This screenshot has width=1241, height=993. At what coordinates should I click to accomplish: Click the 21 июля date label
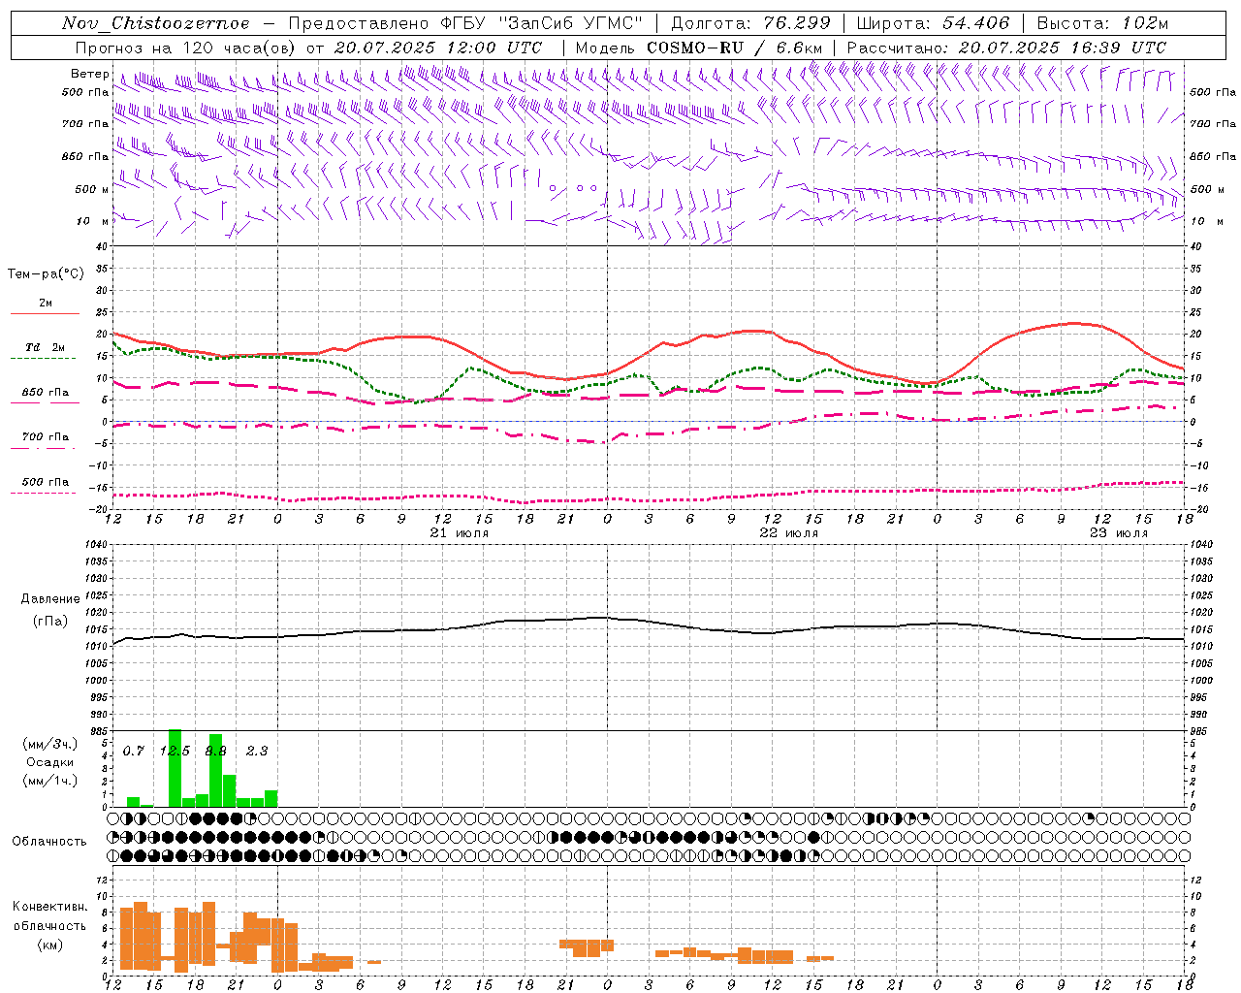click(x=460, y=533)
